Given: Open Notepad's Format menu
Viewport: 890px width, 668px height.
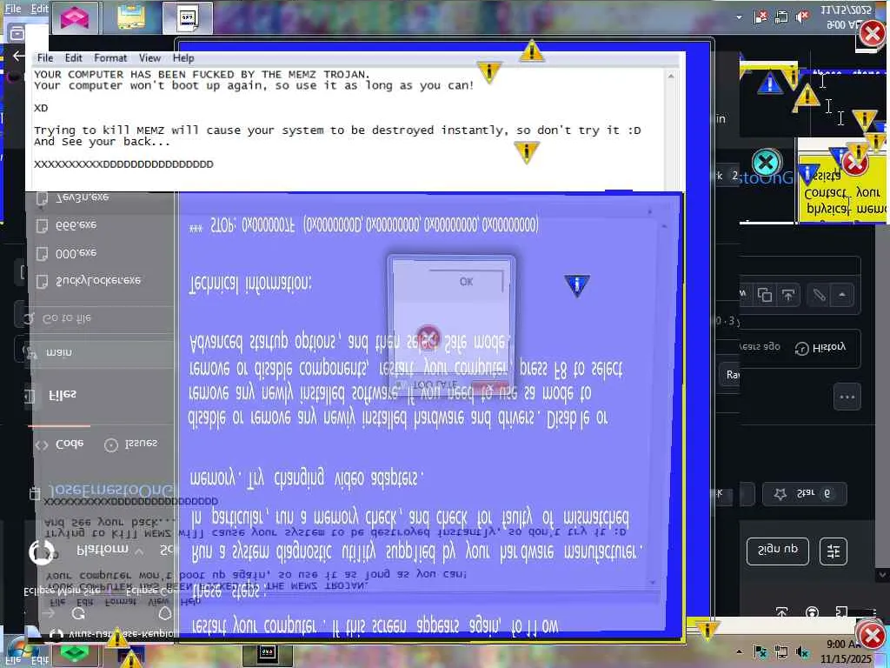Looking at the screenshot, I should pyautogui.click(x=110, y=58).
